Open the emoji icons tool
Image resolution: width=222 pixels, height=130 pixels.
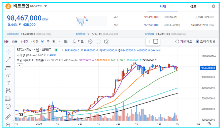[8, 106]
